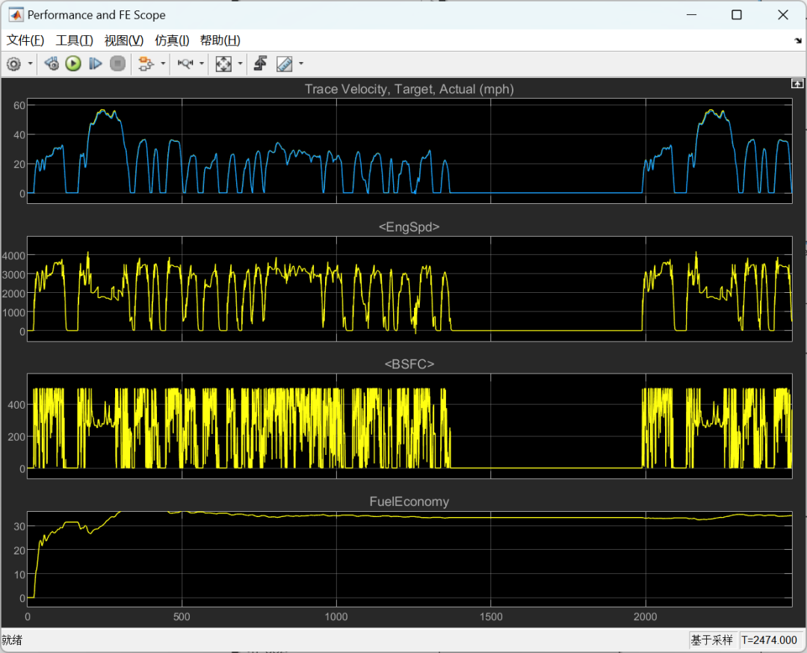807x653 pixels.
Task: Expand the axes scaling dropdown arrow
Action: 241,64
